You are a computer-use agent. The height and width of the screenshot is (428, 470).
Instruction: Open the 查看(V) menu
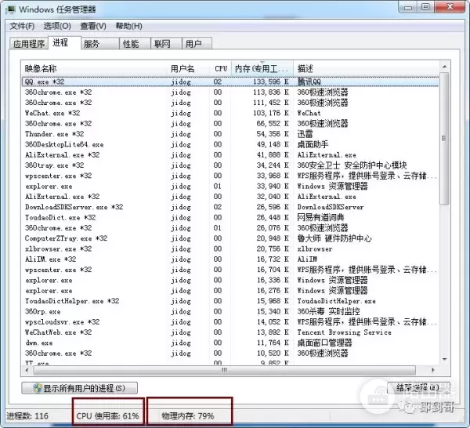pos(93,26)
